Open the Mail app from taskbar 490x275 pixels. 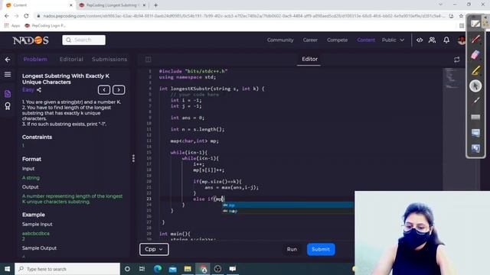pos(172,269)
